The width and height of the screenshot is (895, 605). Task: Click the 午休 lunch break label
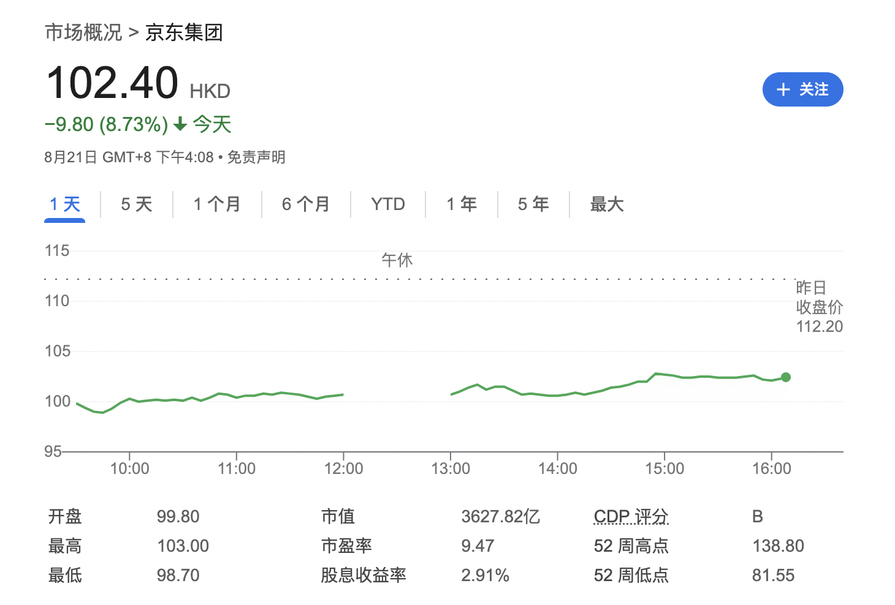[397, 260]
